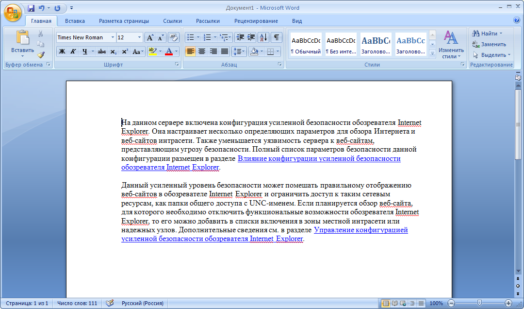Switch to the Вставка tab
The width and height of the screenshot is (524, 309).
(75, 21)
